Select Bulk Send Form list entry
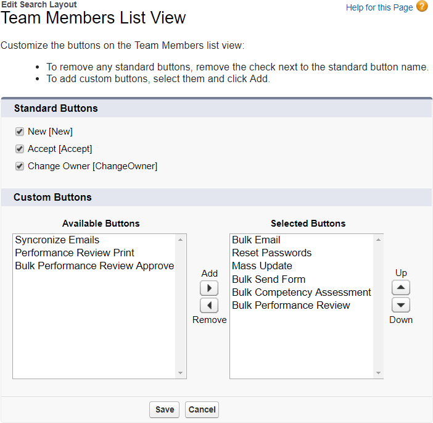 point(268,279)
